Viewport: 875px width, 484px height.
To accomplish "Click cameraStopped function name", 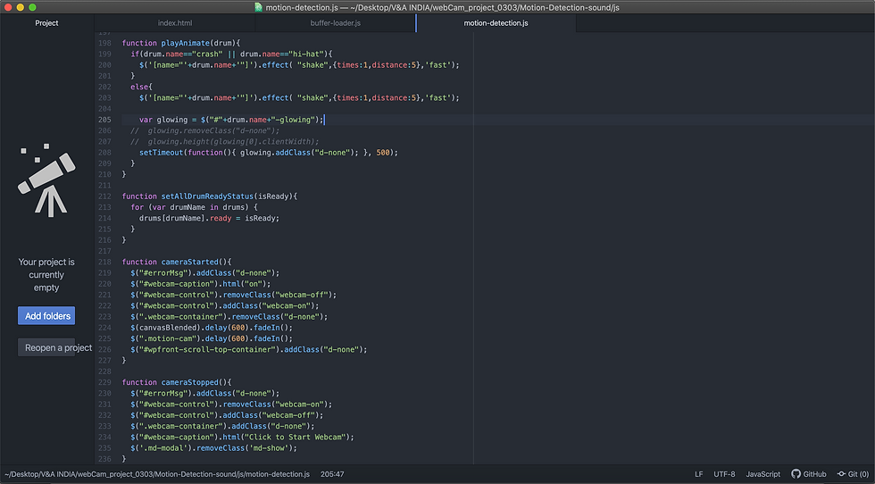I will (189, 382).
